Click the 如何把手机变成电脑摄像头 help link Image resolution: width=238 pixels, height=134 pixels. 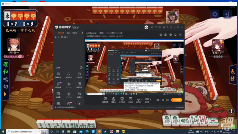coord(66,107)
